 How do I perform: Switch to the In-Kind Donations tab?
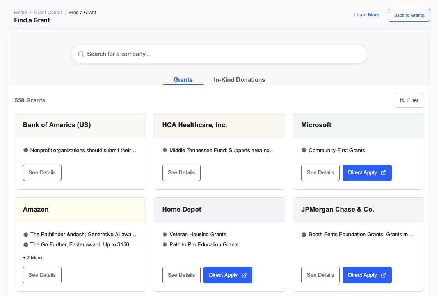coord(239,80)
